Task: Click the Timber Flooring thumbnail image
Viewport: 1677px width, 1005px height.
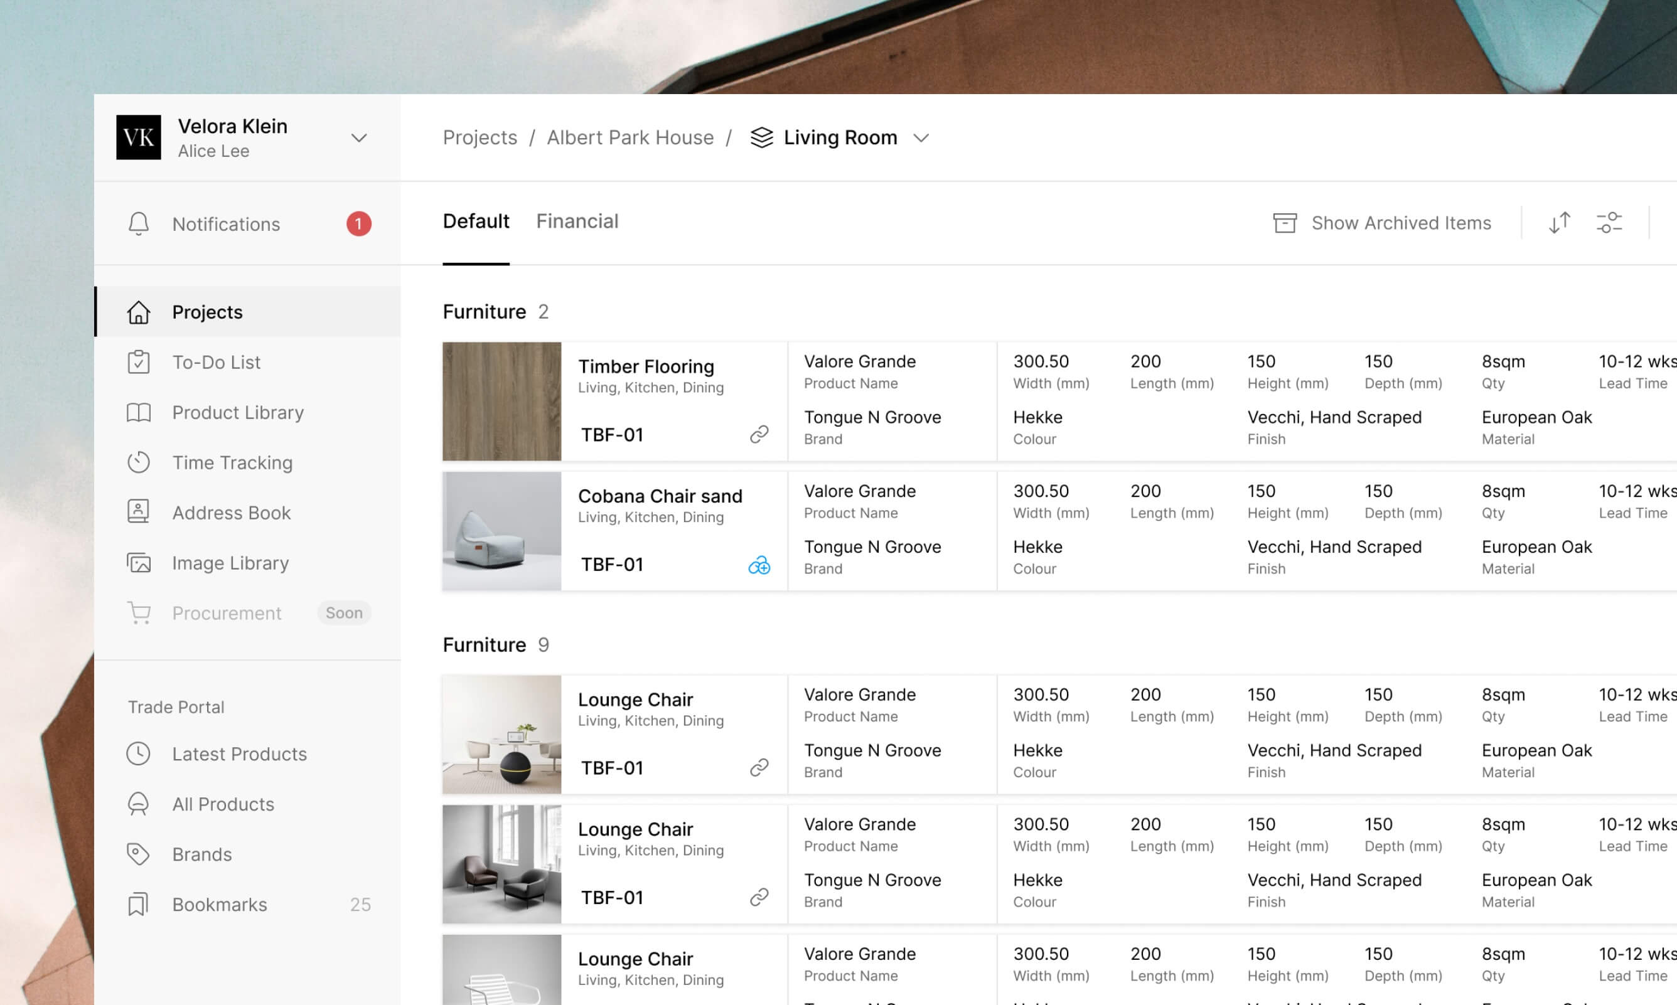Action: point(501,401)
